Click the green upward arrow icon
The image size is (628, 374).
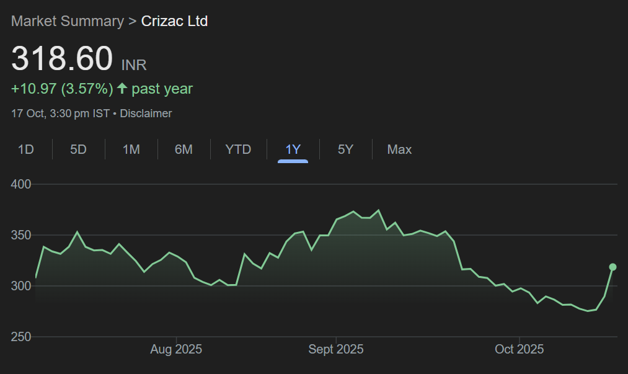(122, 89)
